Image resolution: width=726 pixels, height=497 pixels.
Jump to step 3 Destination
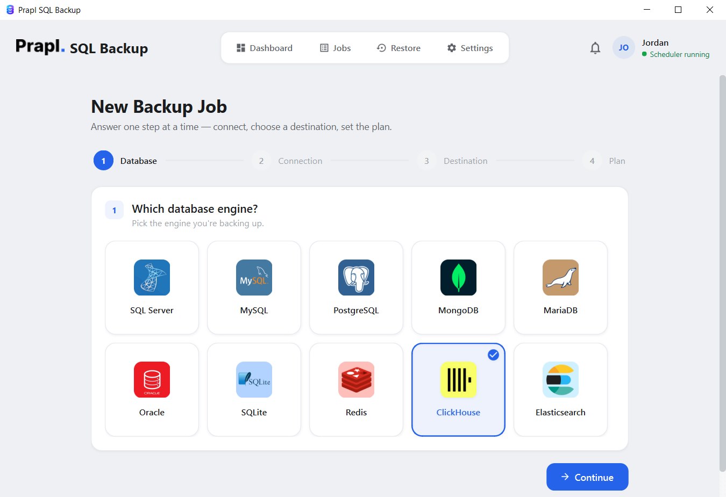452,161
